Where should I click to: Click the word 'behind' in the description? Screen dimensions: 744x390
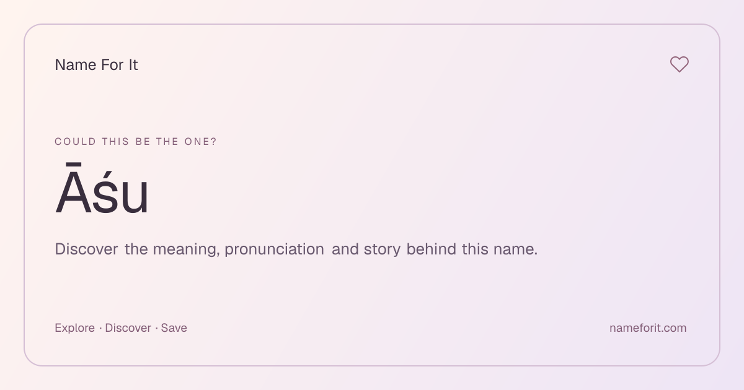pos(431,249)
